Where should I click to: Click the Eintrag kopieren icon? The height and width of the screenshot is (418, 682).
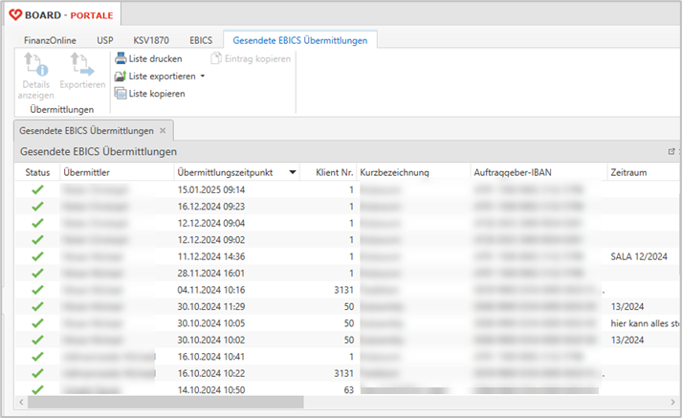(215, 59)
